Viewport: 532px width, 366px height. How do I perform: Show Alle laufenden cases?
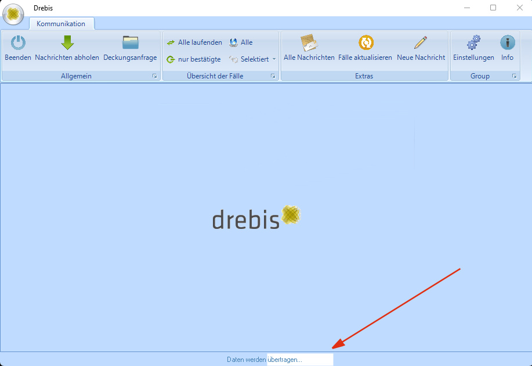(194, 42)
